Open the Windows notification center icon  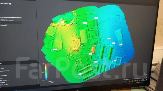147,80
